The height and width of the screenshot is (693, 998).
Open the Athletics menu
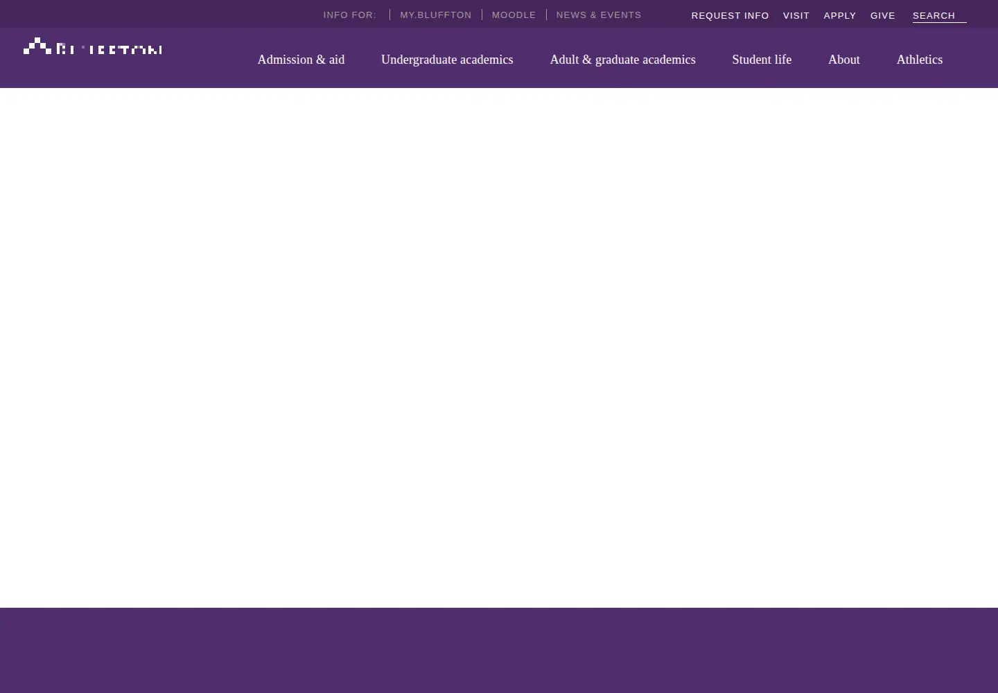920,60
